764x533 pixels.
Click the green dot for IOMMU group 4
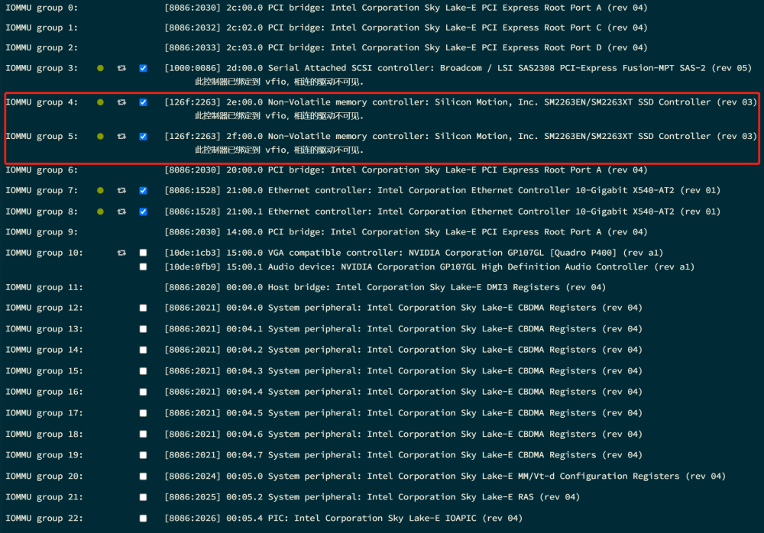100,102
